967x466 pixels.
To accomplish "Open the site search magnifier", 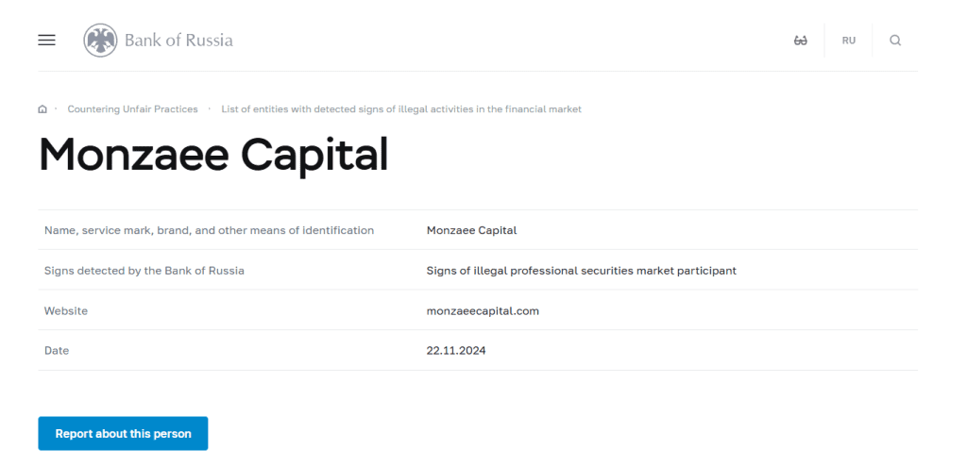I will click(x=895, y=41).
